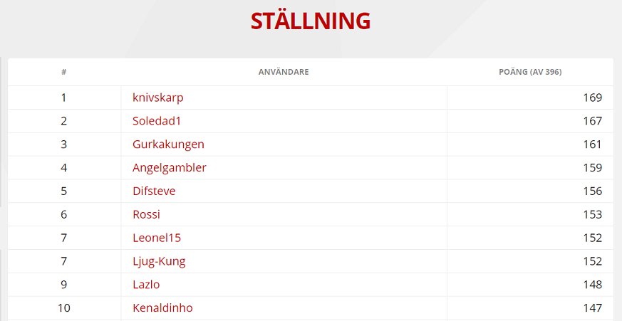Select the 169 points cell for knivskarp
The image size is (622, 321).
click(592, 98)
